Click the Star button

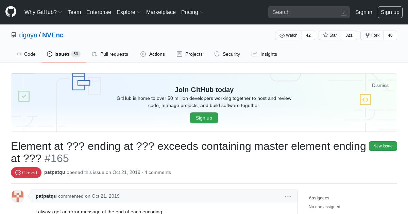pos(330,35)
